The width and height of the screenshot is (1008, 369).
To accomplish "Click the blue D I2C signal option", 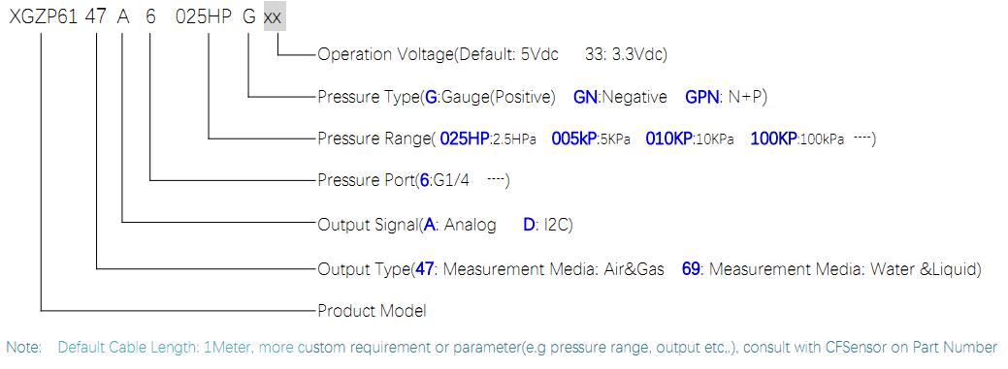I will 529,225.
